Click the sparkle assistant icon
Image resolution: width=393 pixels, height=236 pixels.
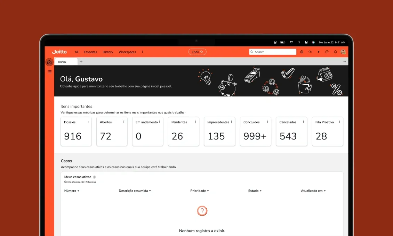[318, 52]
